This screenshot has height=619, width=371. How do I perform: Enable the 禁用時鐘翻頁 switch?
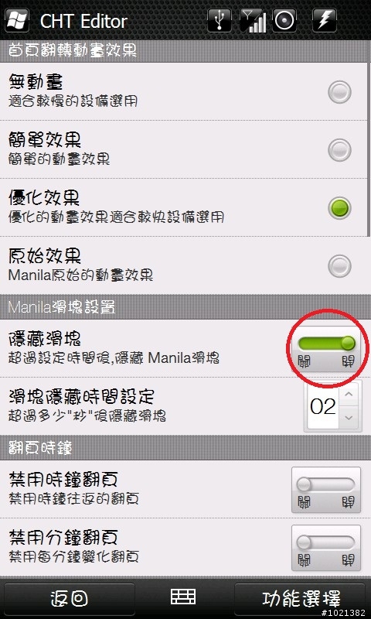326,490
